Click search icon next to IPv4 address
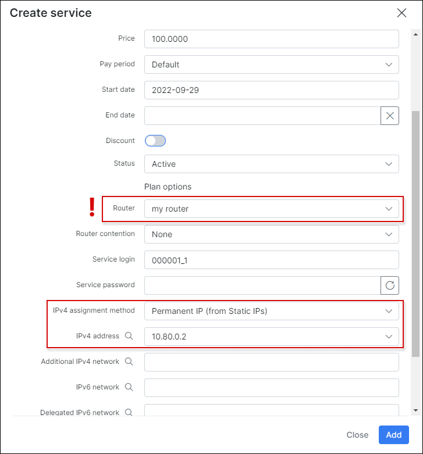 (x=129, y=336)
